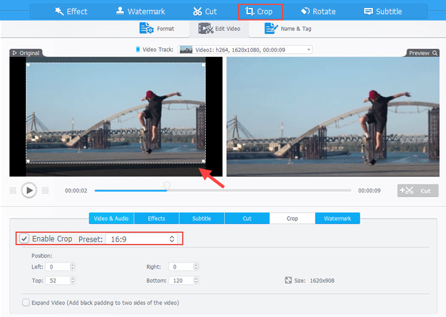This screenshot has height=317, width=446.
Task: Click the Size expand icon
Action: tap(288, 280)
